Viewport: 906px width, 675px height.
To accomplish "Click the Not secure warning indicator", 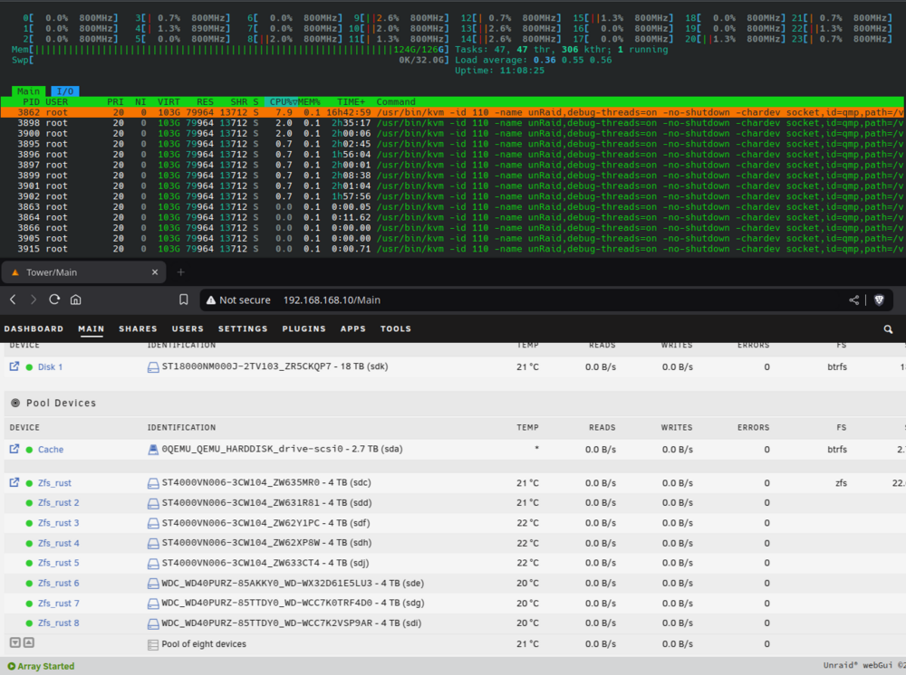I will (238, 300).
